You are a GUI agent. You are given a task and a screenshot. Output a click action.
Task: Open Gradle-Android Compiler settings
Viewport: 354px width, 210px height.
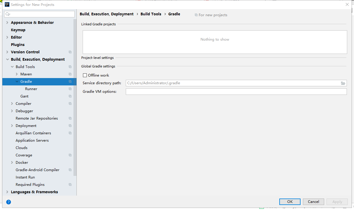click(37, 170)
